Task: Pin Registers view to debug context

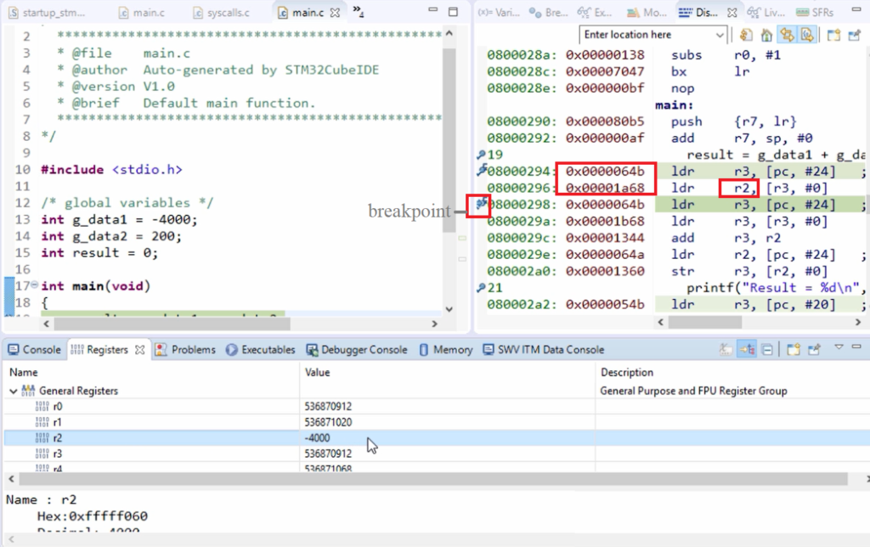Action: coord(814,349)
